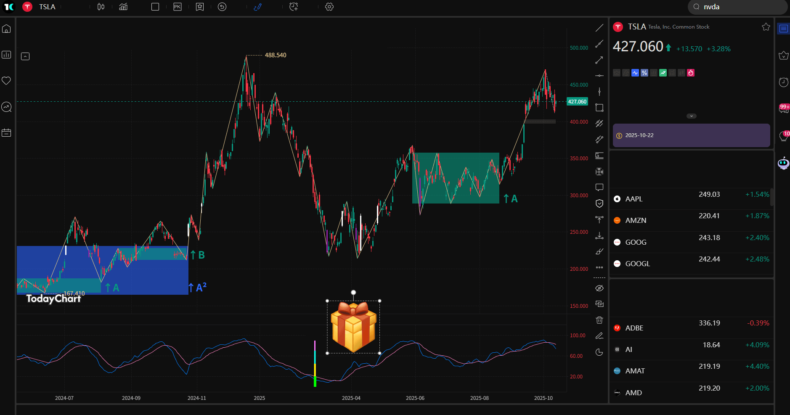The height and width of the screenshot is (415, 790).
Task: Open the 2025-10-22 date selector
Action: (x=690, y=135)
